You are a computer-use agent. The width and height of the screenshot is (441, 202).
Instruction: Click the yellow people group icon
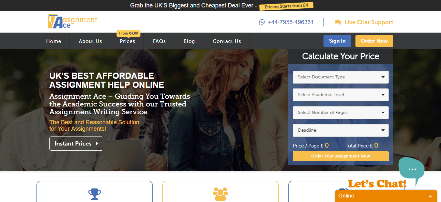(x=221, y=194)
